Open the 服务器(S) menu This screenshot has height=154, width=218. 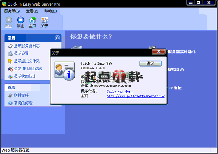point(12,11)
